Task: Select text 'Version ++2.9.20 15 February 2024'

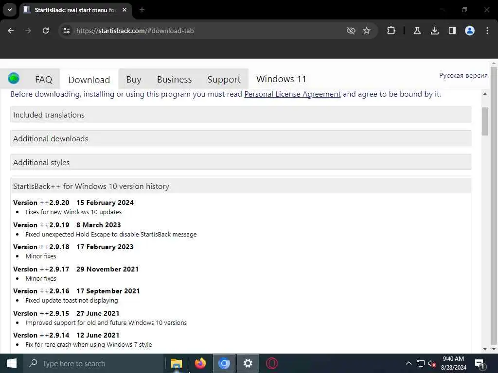Action: tap(73, 203)
